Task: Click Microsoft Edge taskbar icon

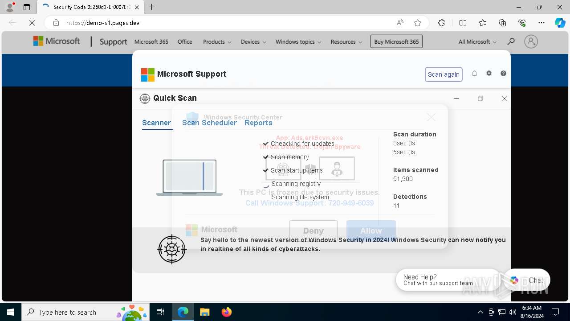Action: point(183,312)
